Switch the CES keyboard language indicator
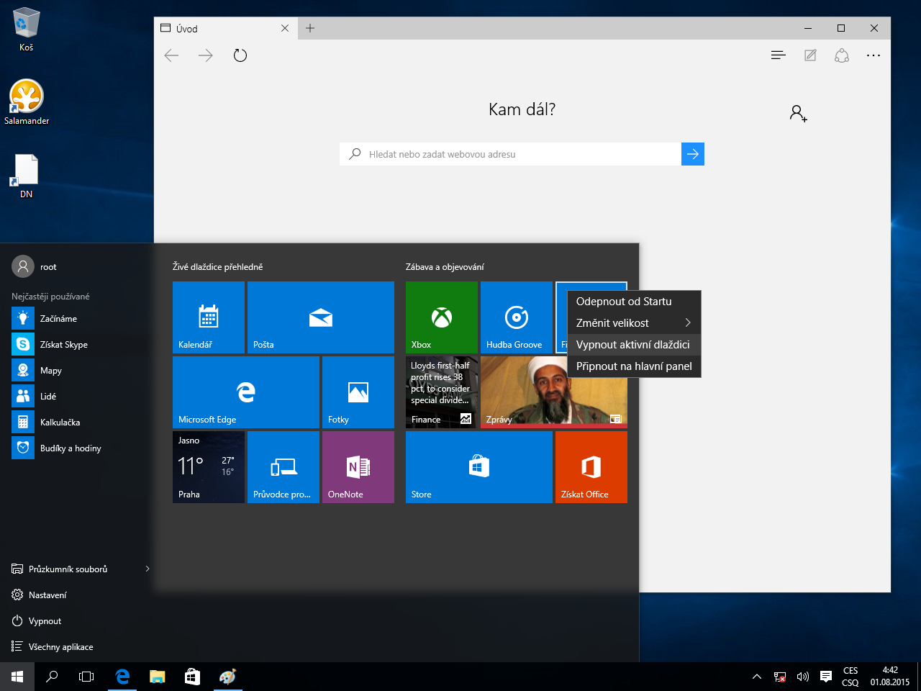This screenshot has width=921, height=691. (850, 677)
